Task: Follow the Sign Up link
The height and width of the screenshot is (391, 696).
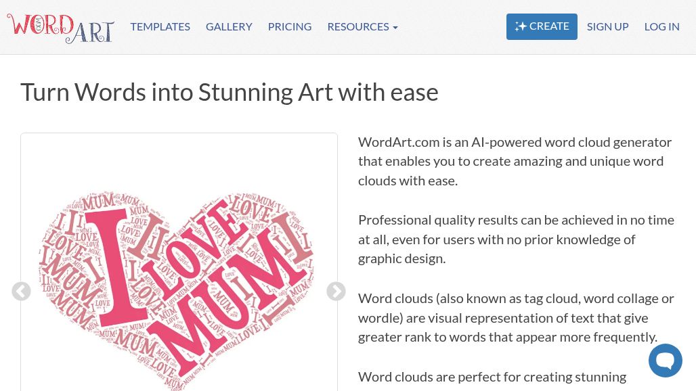Action: pyautogui.click(x=607, y=26)
